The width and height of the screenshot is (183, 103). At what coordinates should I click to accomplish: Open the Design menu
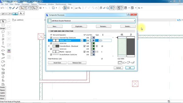pyautogui.click(x=17, y=4)
